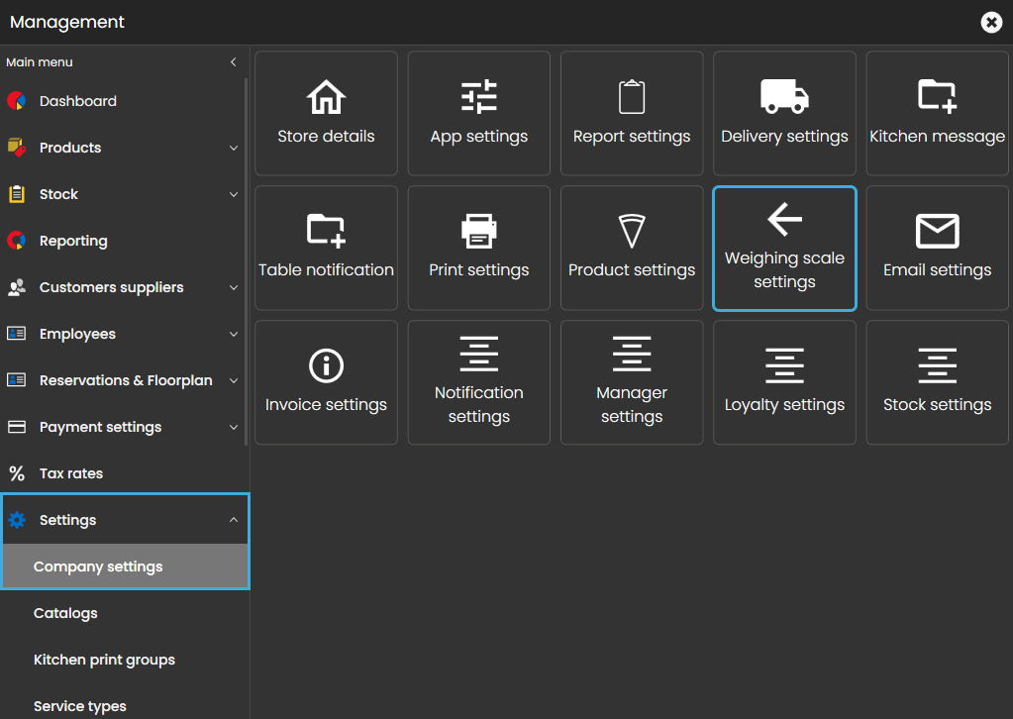This screenshot has width=1013, height=719.
Task: Click the Dashboard icon in sidebar
Action: [x=16, y=101]
